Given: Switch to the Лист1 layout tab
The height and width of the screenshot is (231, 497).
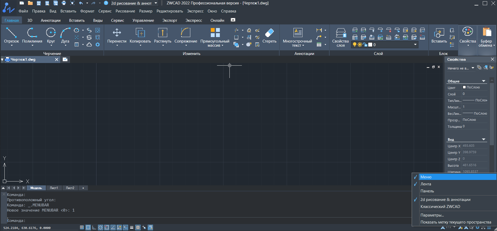Looking at the screenshot, I should 54,188.
